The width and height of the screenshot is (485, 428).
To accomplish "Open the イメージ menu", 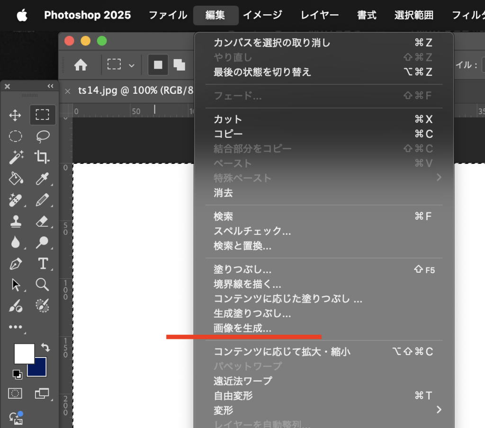I will coord(262,15).
